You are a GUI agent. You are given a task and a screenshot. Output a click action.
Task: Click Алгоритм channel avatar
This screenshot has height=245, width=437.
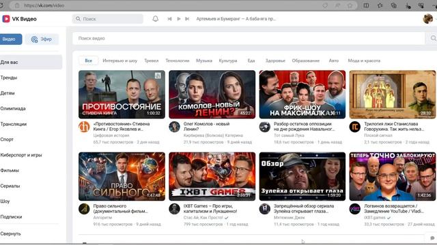click(84, 209)
